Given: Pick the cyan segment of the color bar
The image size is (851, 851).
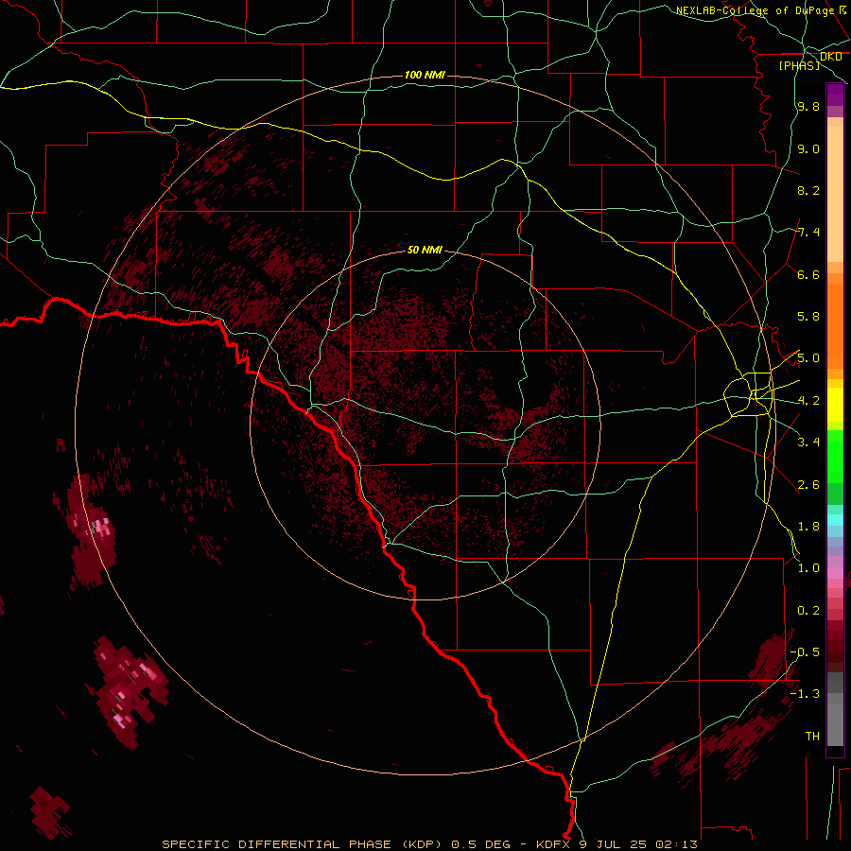Looking at the screenshot, I should click(x=835, y=520).
